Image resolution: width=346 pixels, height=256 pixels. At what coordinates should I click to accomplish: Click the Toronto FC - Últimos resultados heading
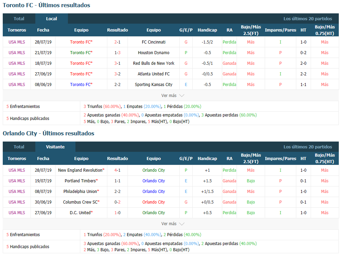coord(47,5)
